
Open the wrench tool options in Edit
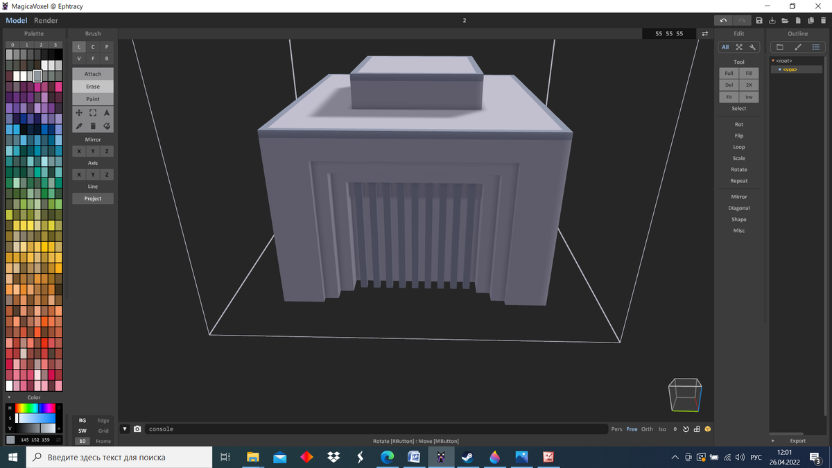753,47
